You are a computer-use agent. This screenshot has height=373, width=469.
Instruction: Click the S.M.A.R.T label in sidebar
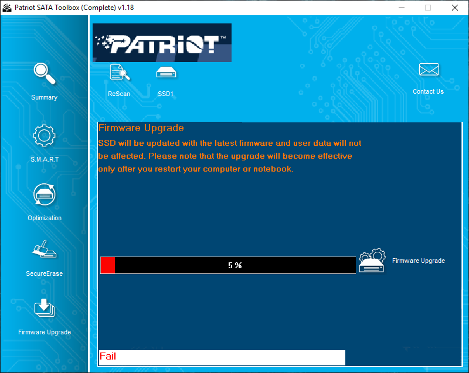pyautogui.click(x=45, y=159)
